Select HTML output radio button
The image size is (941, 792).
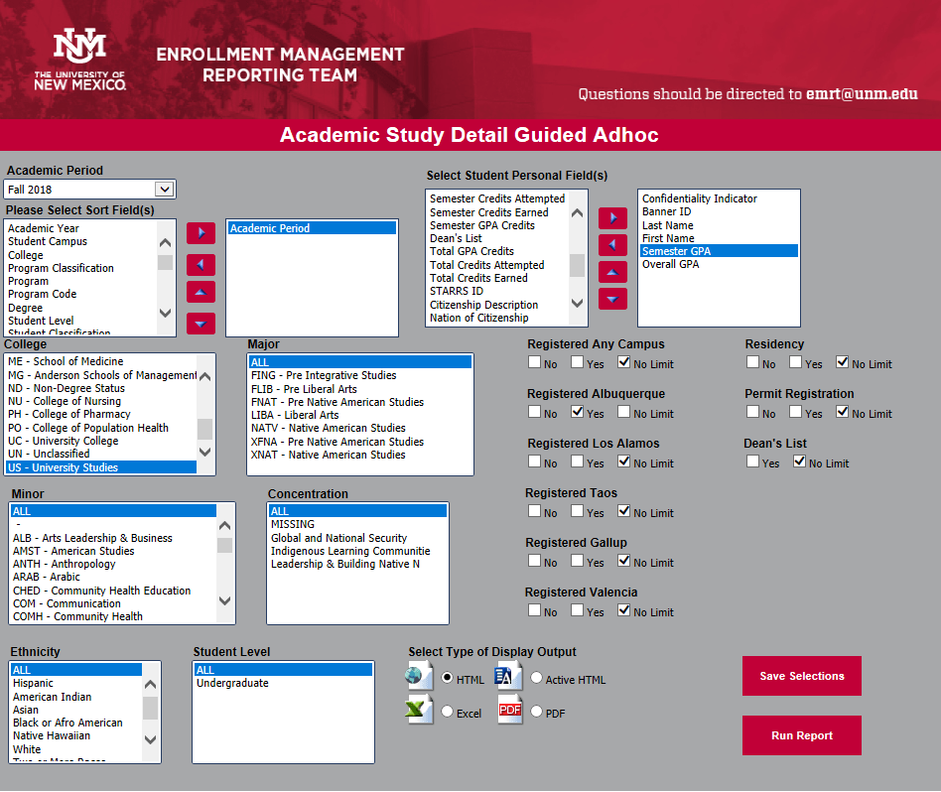447,678
